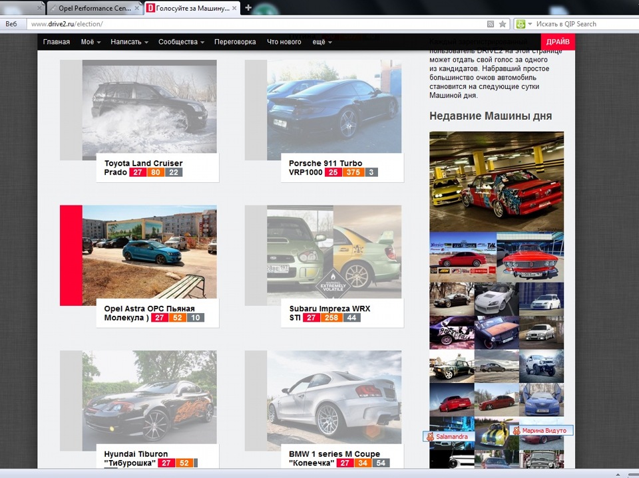Open red car with sponsor stickers thumbnail
The width and height of the screenshot is (639, 478).
point(463,257)
